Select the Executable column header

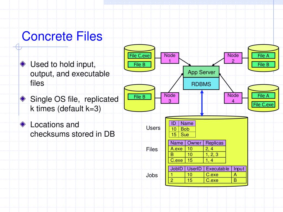pos(218,169)
